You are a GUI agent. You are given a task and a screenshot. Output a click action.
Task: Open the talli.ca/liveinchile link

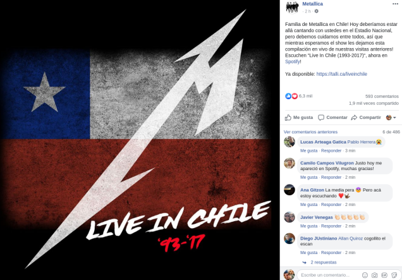pyautogui.click(x=341, y=74)
